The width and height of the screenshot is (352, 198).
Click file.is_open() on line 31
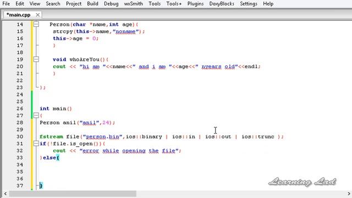point(76,144)
